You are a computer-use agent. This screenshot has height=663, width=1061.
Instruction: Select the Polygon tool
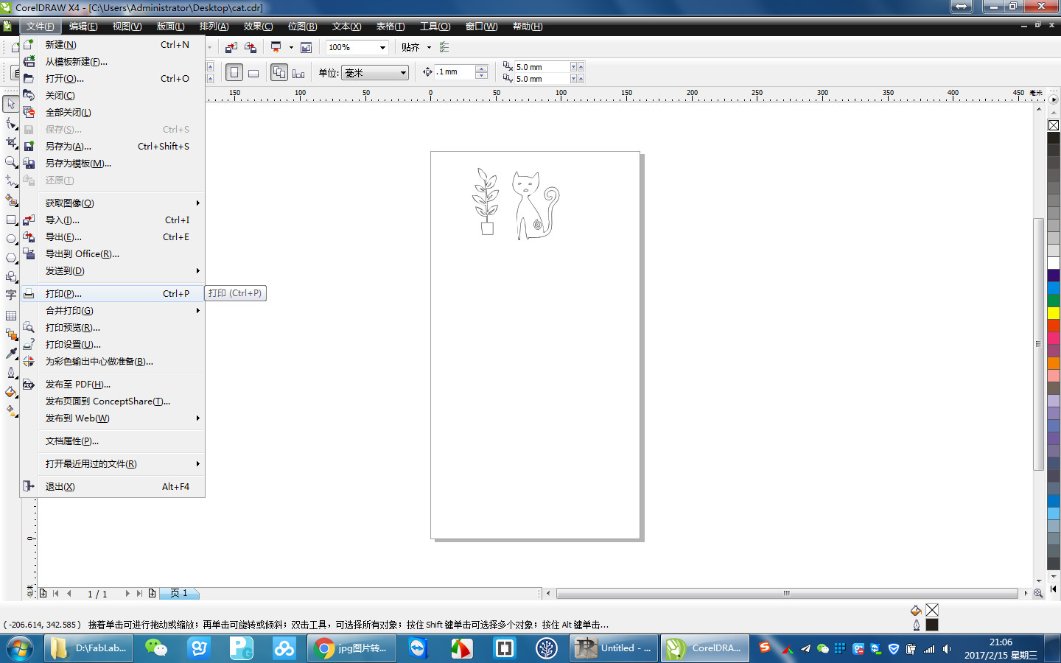[x=11, y=258]
